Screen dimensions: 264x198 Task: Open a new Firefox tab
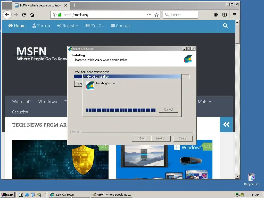point(75,5)
